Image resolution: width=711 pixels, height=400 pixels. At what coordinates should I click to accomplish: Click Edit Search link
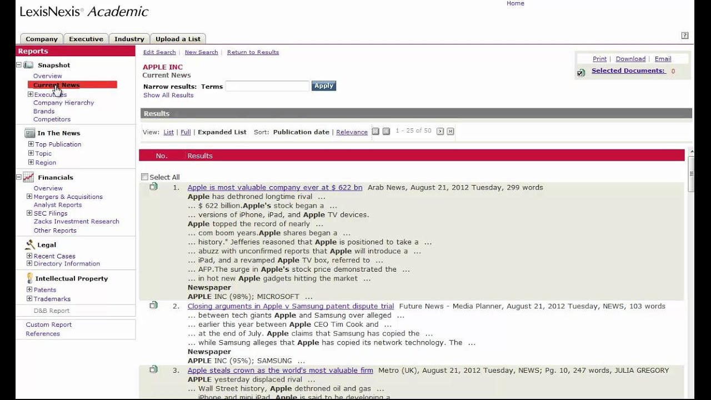point(159,52)
